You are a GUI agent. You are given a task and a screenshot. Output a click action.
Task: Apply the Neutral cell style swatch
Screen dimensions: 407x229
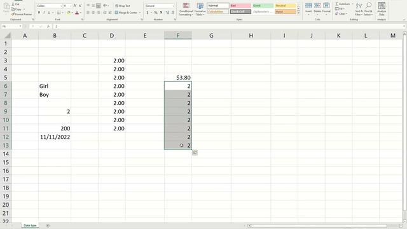pos(286,6)
